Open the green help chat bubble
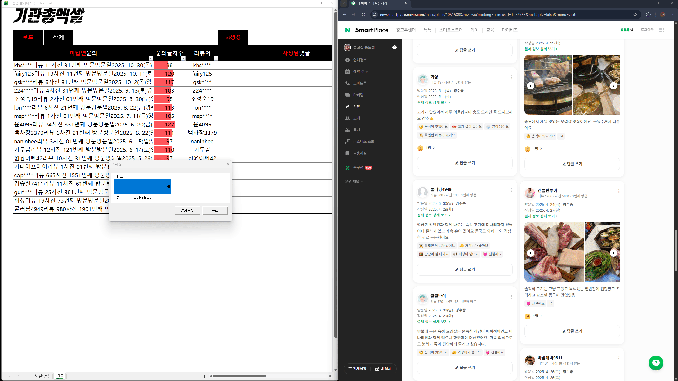 [x=656, y=363]
